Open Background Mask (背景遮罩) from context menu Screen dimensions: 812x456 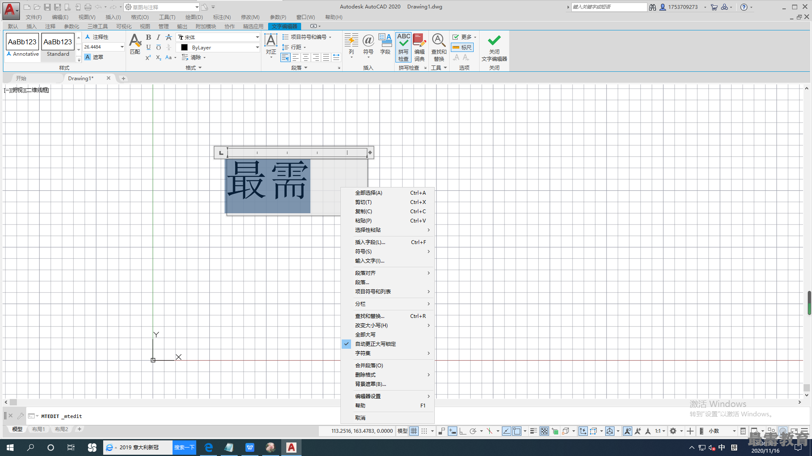[388, 384]
